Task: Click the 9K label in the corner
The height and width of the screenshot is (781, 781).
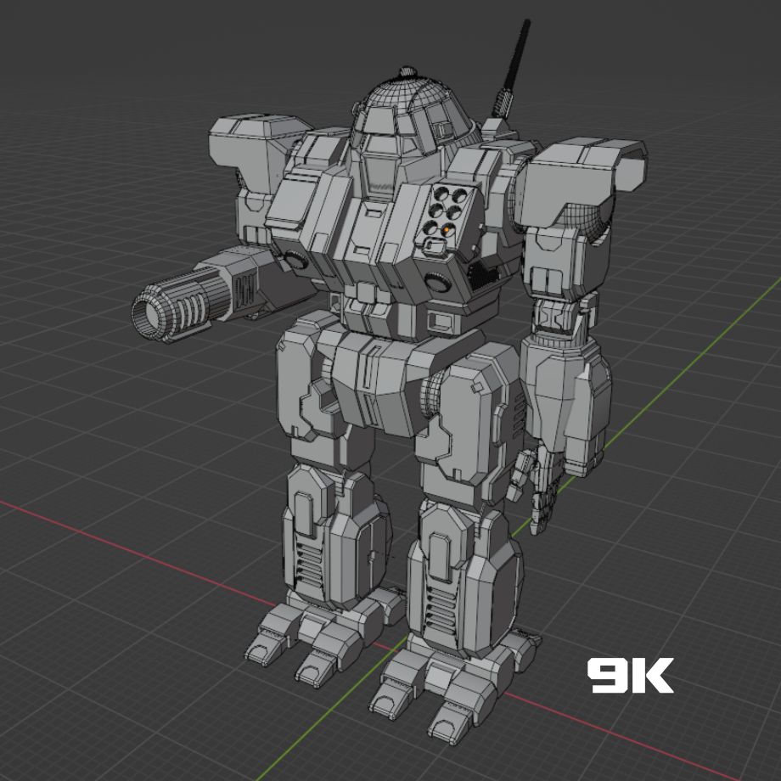Action: pos(632,677)
